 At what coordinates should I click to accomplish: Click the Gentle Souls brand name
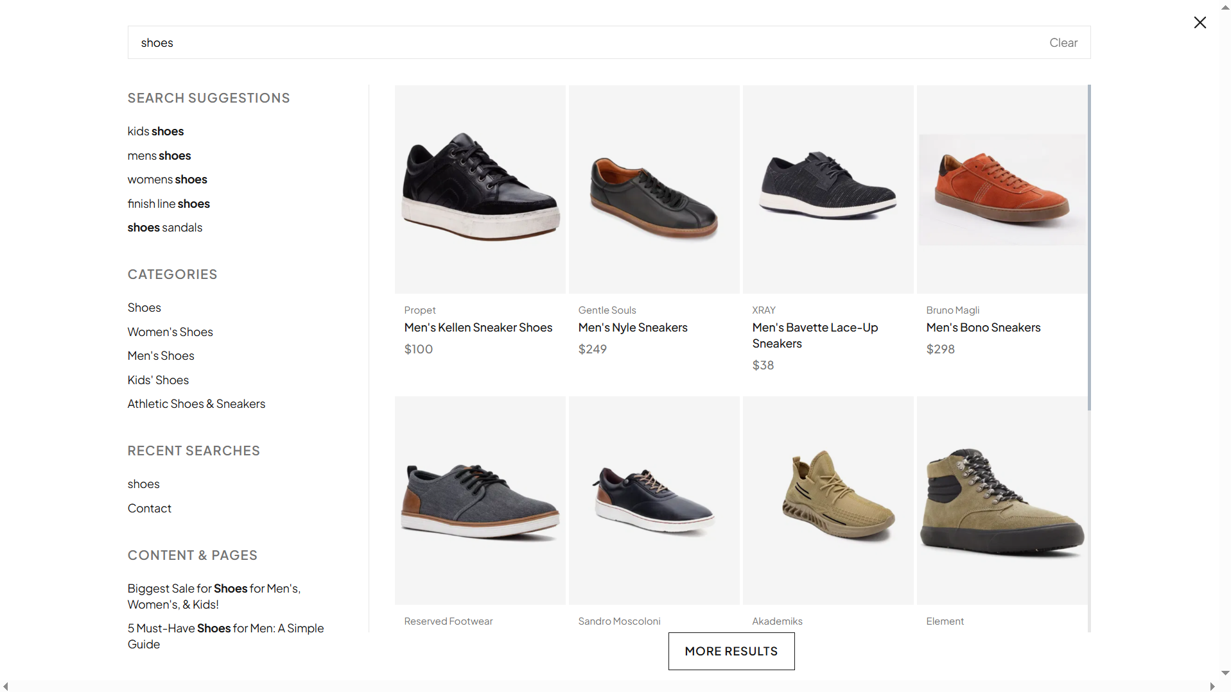click(607, 310)
